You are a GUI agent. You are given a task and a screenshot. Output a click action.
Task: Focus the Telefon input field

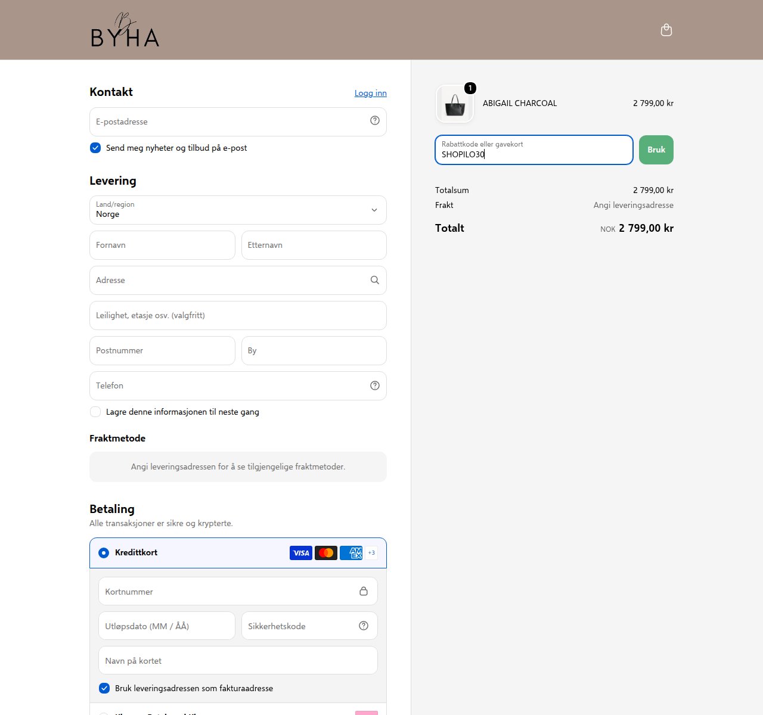pyautogui.click(x=238, y=386)
